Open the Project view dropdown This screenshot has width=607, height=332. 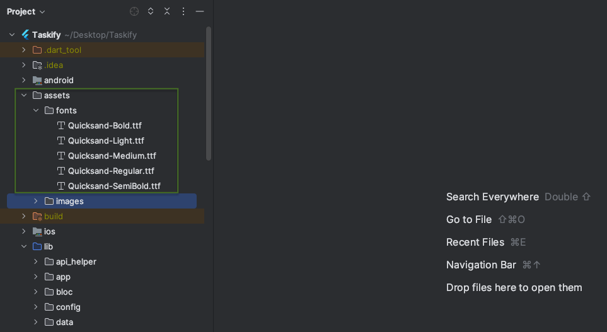[26, 11]
